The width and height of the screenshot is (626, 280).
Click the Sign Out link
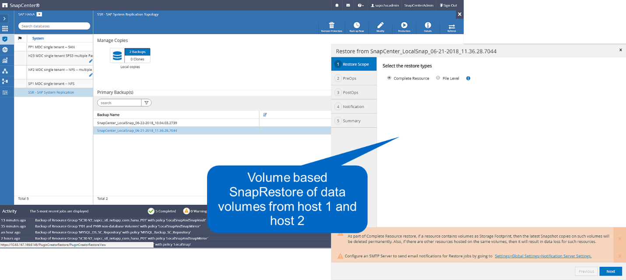coord(448,5)
